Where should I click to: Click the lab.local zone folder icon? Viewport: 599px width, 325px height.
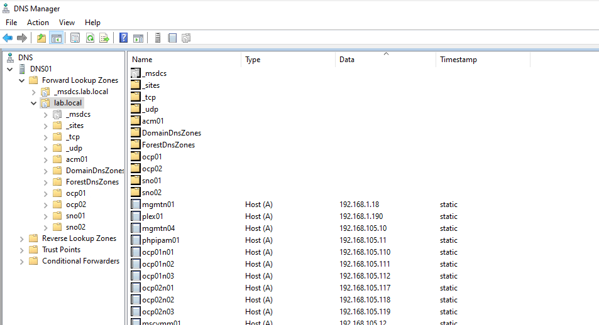45,103
